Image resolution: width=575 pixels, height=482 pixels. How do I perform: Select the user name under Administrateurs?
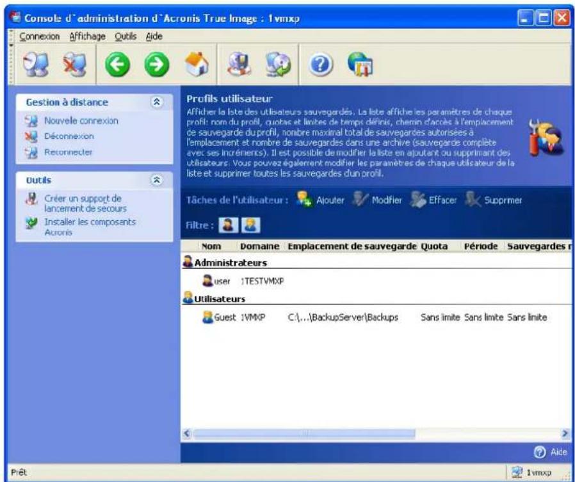222,282
